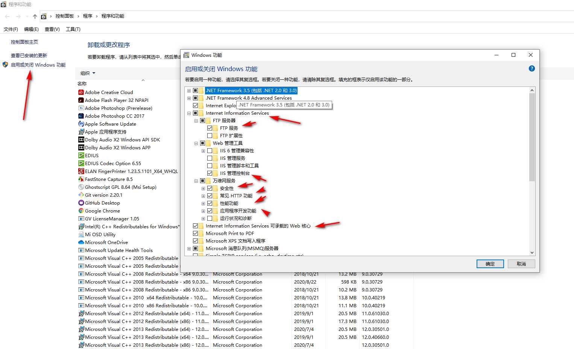Toggle the 安全性 checkbox

tap(210, 188)
